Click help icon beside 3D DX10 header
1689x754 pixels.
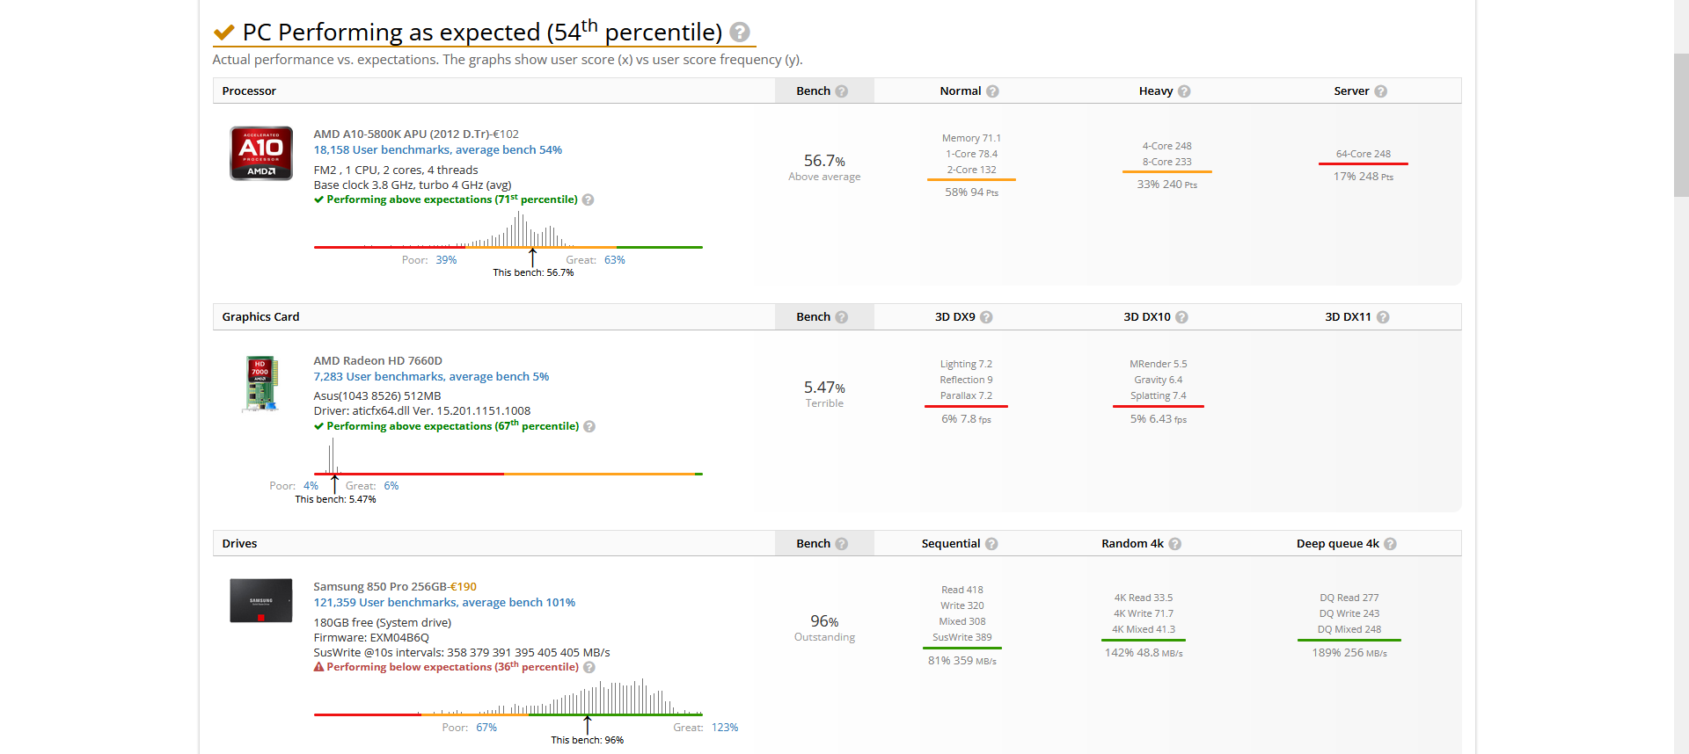coord(1181,317)
